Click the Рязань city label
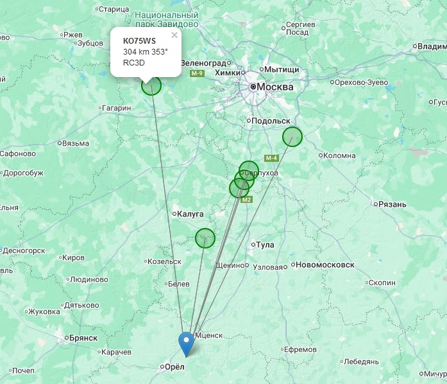 point(392,204)
